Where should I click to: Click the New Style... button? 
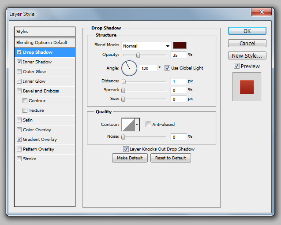[247, 55]
